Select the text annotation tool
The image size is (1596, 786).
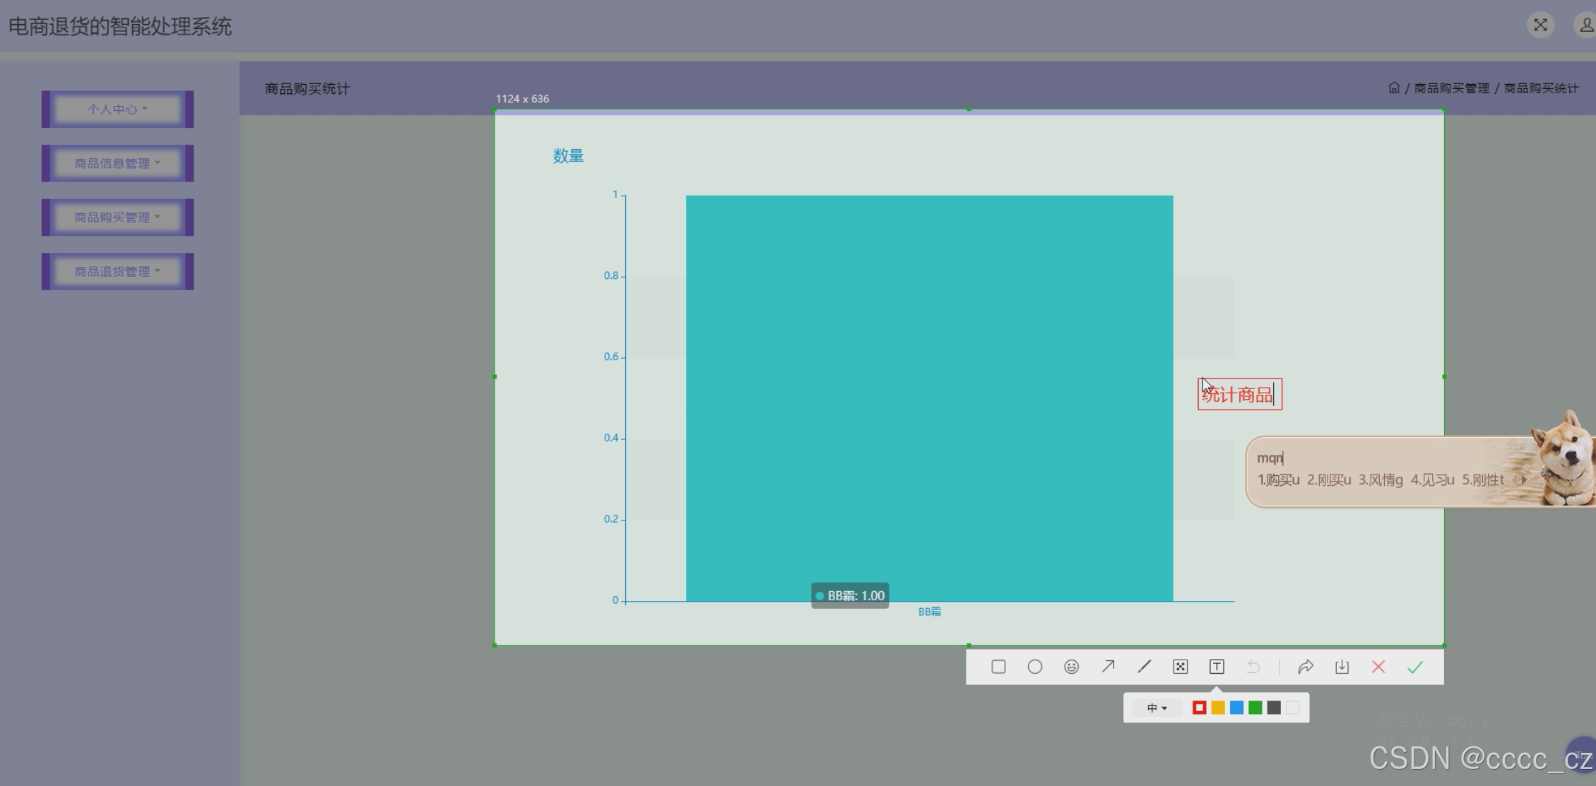coord(1217,667)
